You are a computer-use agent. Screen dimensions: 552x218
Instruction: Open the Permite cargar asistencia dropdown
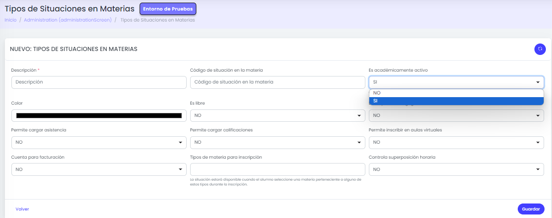click(99, 142)
